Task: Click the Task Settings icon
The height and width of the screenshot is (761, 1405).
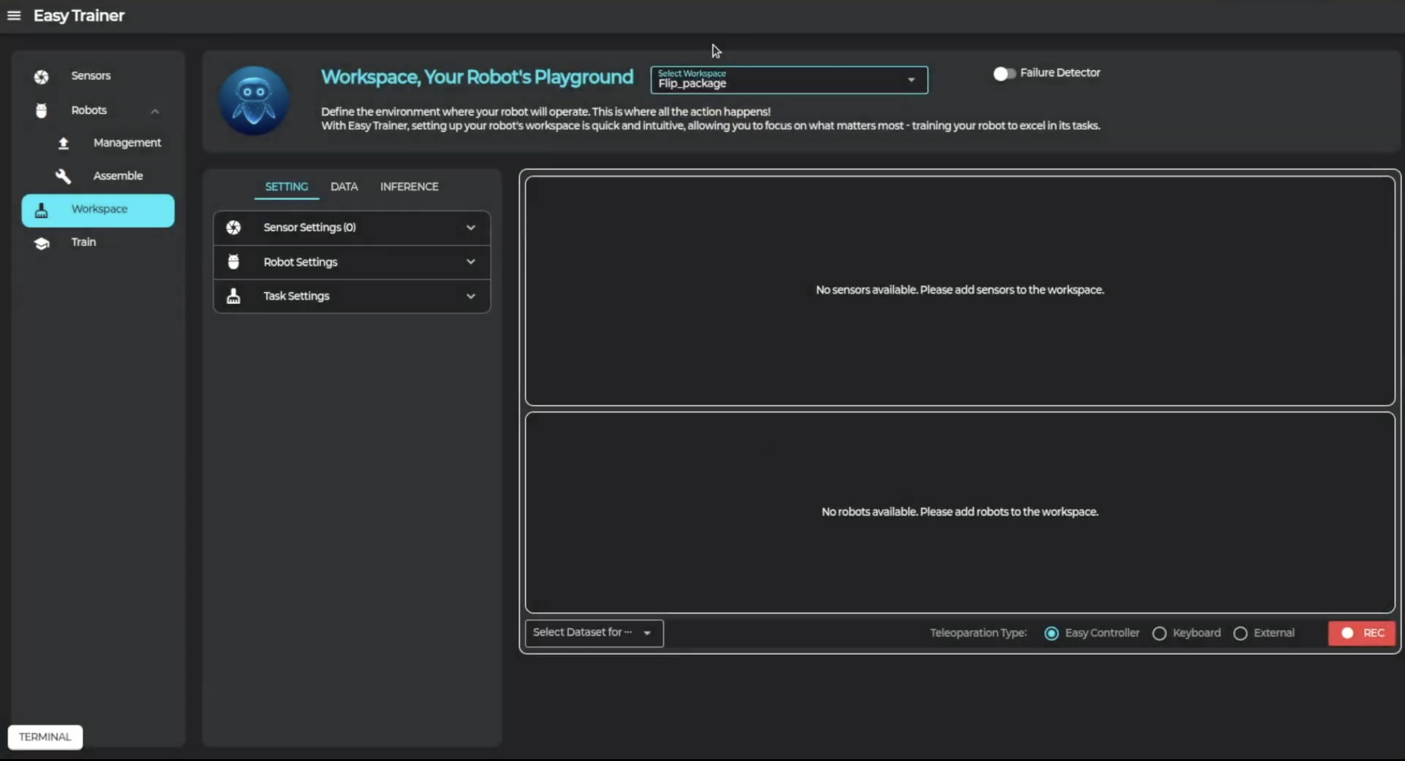Action: pyautogui.click(x=233, y=296)
